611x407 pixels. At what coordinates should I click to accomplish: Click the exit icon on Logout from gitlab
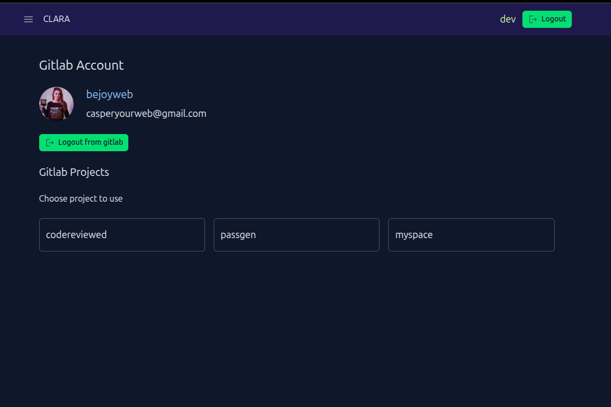[50, 143]
